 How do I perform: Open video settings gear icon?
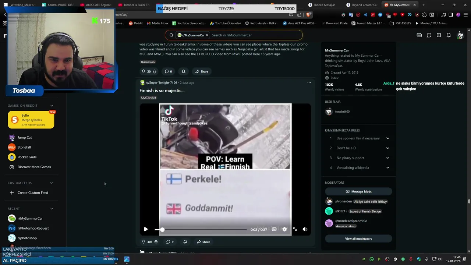[x=284, y=229]
